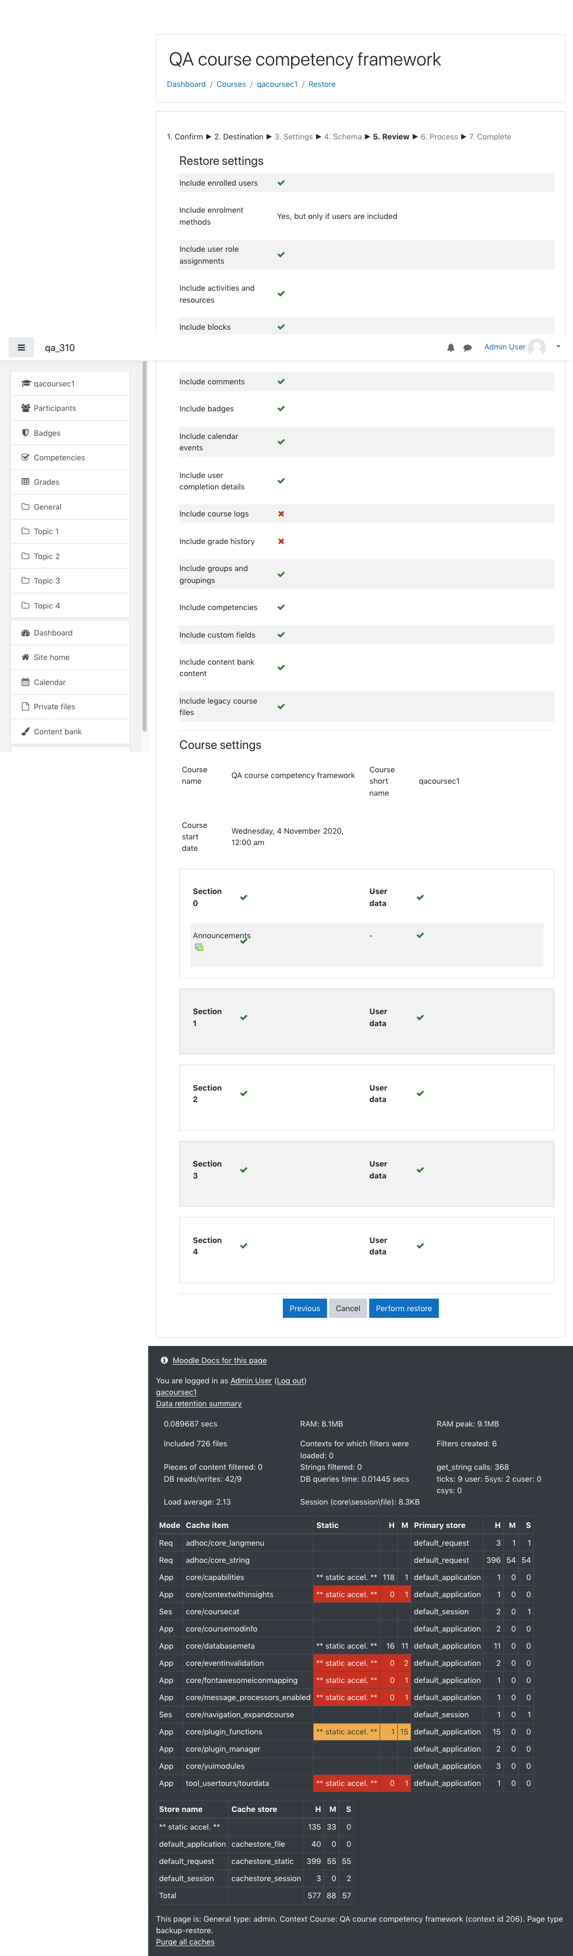Click the graduation cap icon beside qacoursec1
The height and width of the screenshot is (1956, 573).
[x=26, y=383]
